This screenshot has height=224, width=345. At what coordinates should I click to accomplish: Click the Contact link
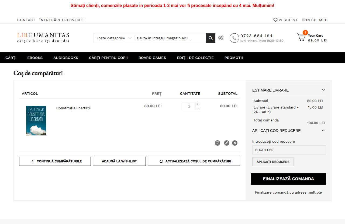click(26, 20)
